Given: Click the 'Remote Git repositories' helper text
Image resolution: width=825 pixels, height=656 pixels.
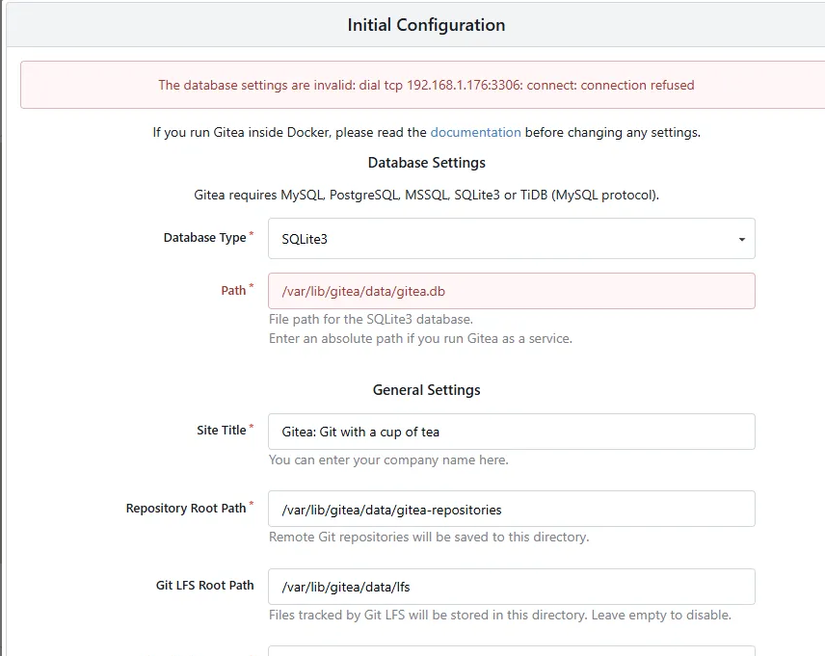Looking at the screenshot, I should coord(428,537).
